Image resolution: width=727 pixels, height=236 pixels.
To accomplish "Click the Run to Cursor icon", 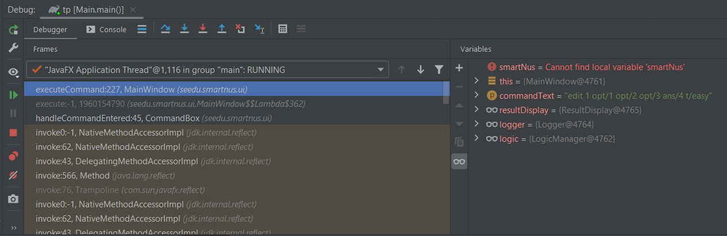I will pyautogui.click(x=260, y=29).
